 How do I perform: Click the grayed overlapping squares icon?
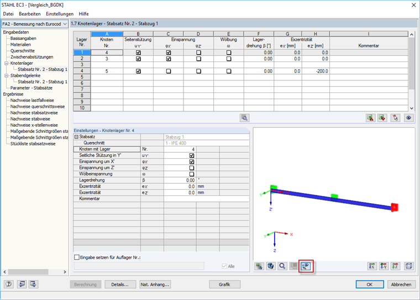coord(294,266)
